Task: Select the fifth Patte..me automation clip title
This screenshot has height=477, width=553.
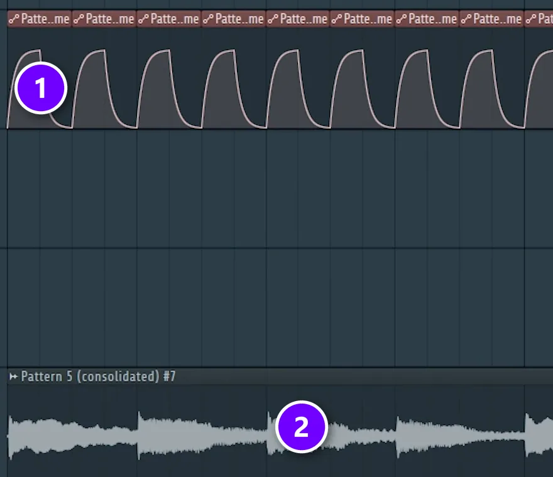Action: tap(304, 19)
